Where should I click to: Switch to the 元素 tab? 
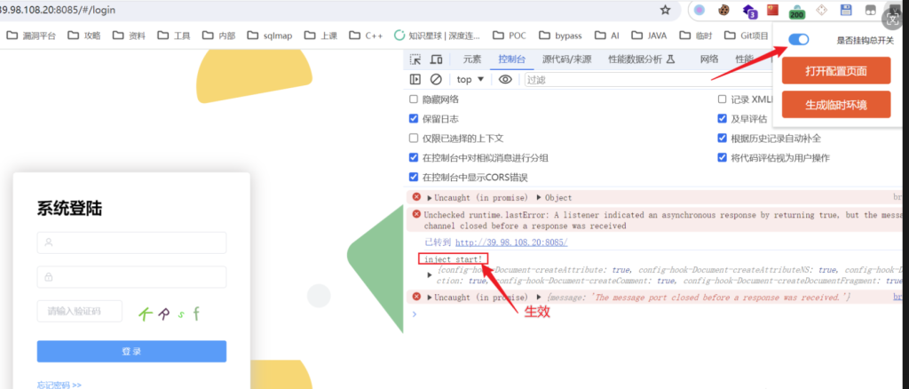(x=471, y=60)
